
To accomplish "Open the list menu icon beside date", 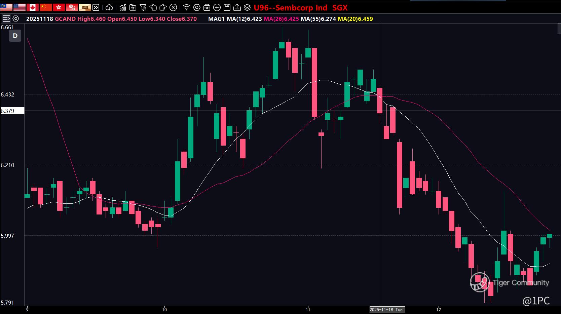I will pos(6,19).
